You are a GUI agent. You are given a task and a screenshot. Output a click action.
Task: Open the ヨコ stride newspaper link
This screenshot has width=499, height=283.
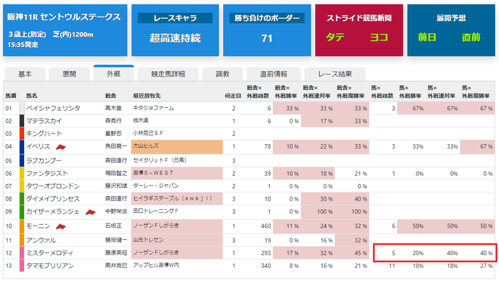click(x=379, y=38)
